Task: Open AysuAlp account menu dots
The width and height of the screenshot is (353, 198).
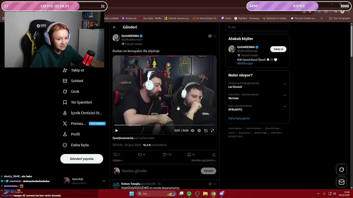Action: coord(104,181)
